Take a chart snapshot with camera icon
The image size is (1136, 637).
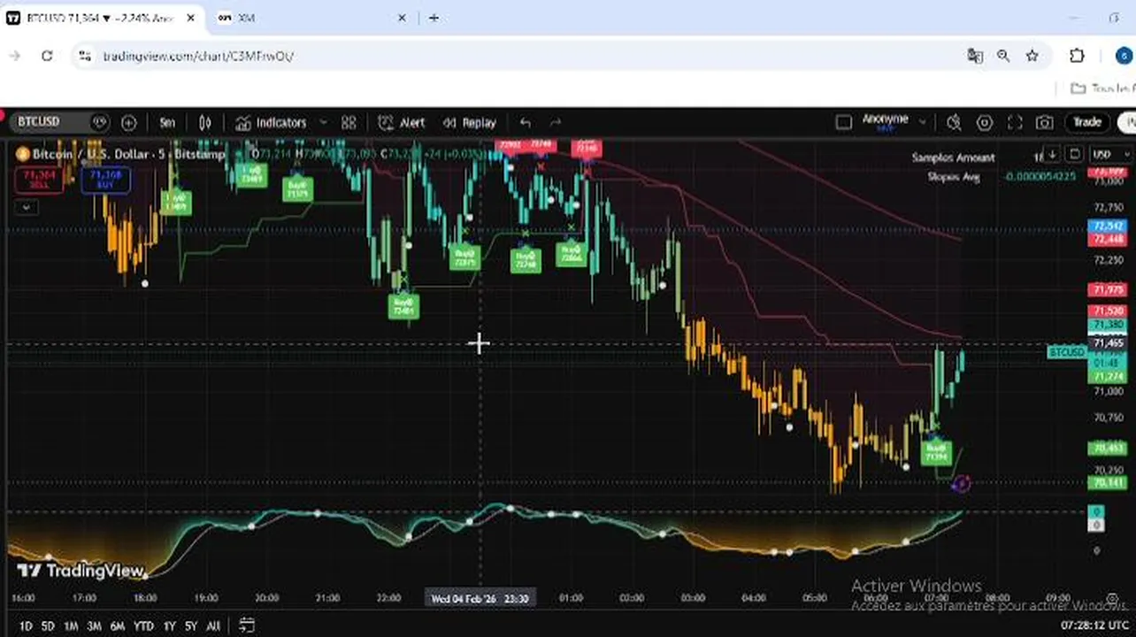tap(1045, 123)
